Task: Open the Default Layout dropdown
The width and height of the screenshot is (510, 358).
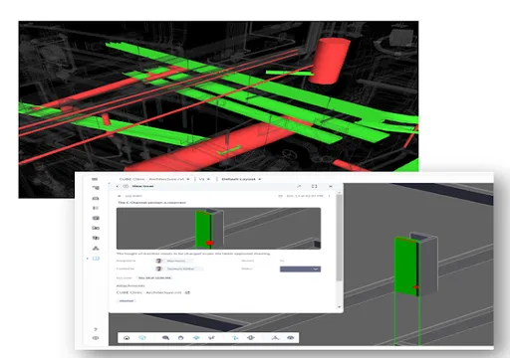Action: click(x=241, y=179)
